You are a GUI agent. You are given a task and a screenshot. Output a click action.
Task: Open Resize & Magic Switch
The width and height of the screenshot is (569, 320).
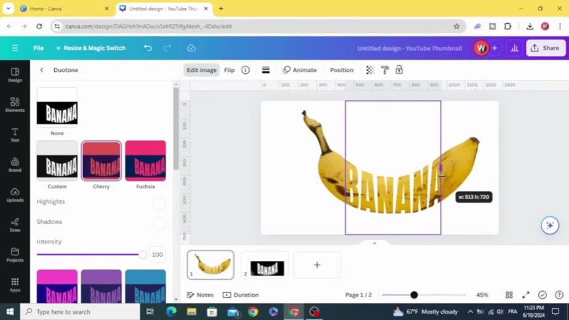coord(90,48)
